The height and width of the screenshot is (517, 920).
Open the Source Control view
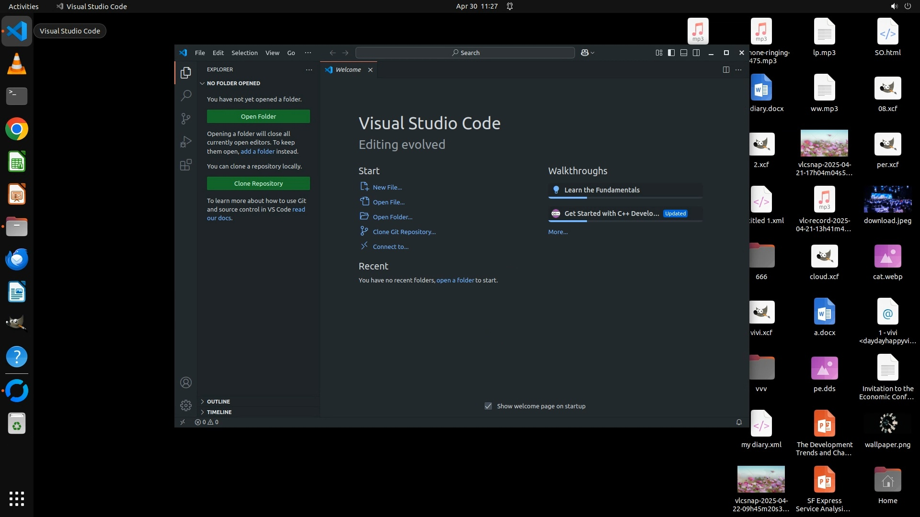pyautogui.click(x=186, y=118)
